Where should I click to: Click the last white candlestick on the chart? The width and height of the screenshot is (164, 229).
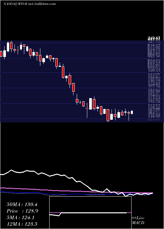pos(132,112)
